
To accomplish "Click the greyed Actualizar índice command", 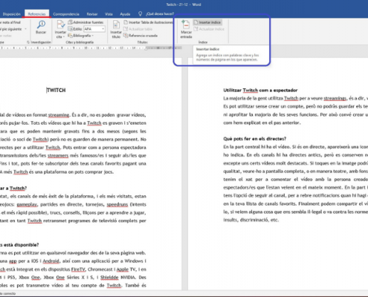I will point(209,29).
